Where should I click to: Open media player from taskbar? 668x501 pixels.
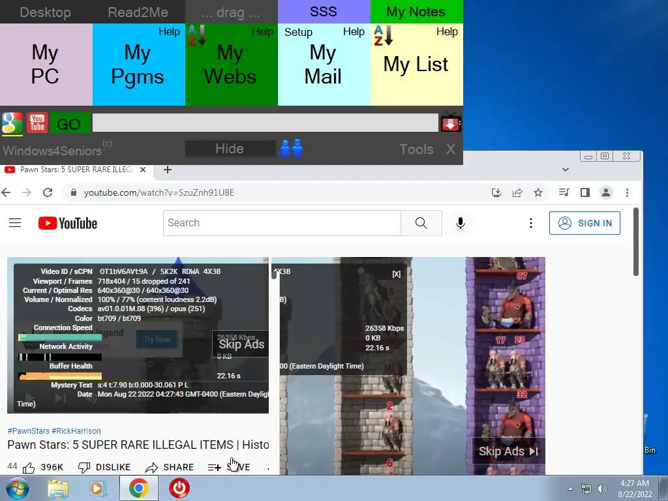[x=98, y=489]
